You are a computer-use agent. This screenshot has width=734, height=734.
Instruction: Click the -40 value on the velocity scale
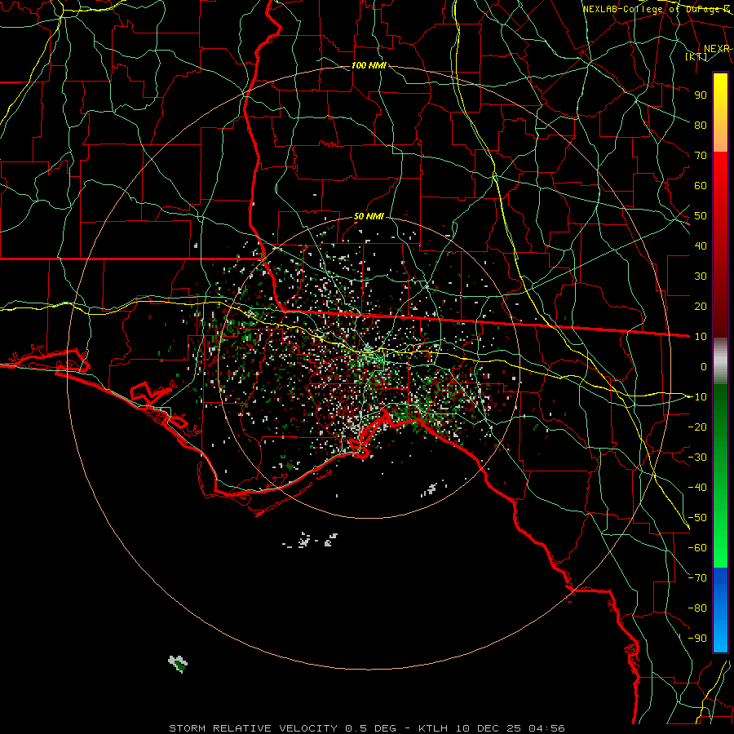[x=697, y=488]
